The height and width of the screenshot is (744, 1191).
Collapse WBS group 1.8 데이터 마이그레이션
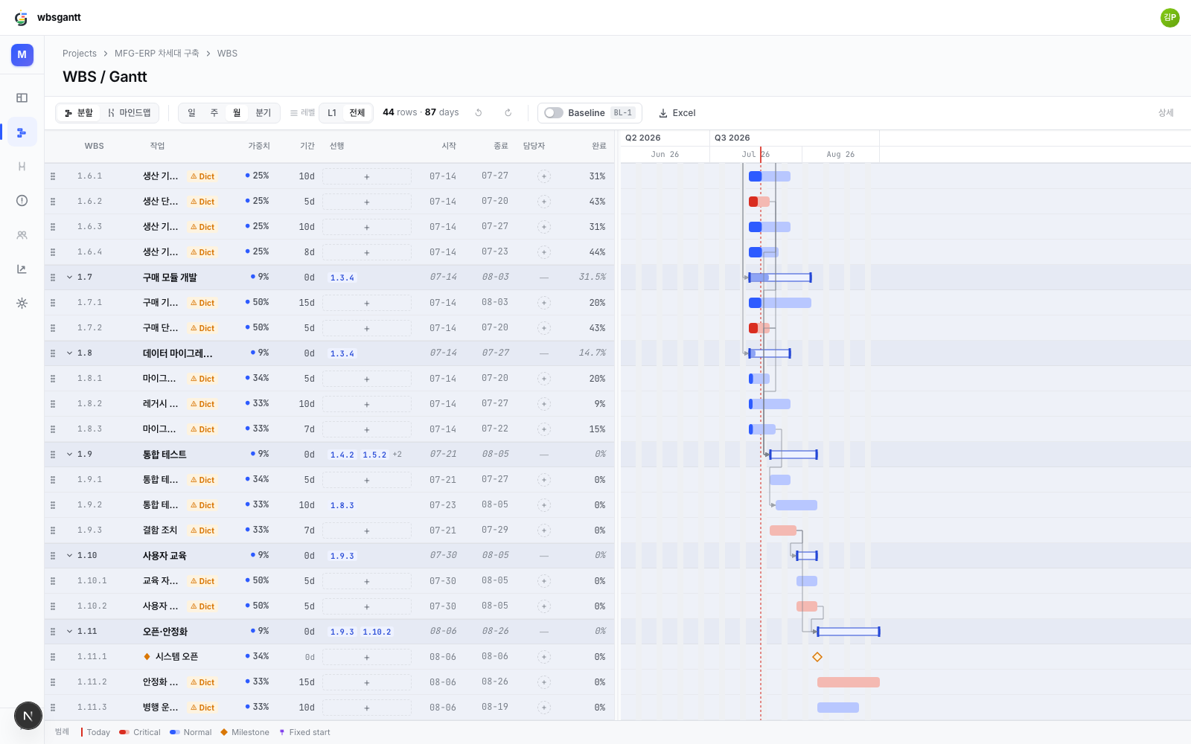70,353
